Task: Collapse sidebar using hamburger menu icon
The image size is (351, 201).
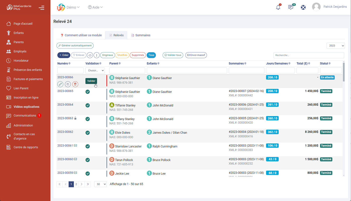Action: (42, 8)
